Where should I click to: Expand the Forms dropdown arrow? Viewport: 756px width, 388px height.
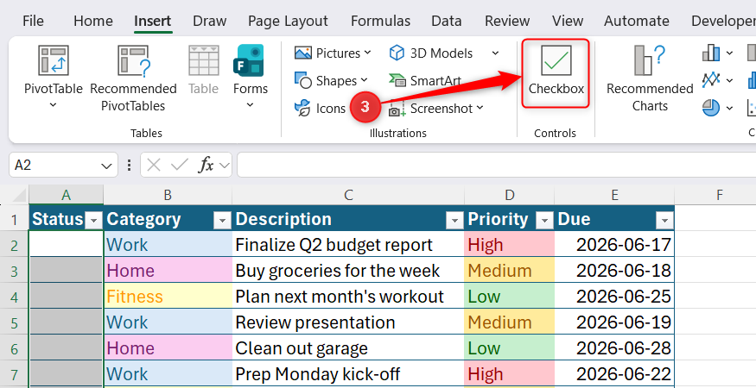coord(251,105)
